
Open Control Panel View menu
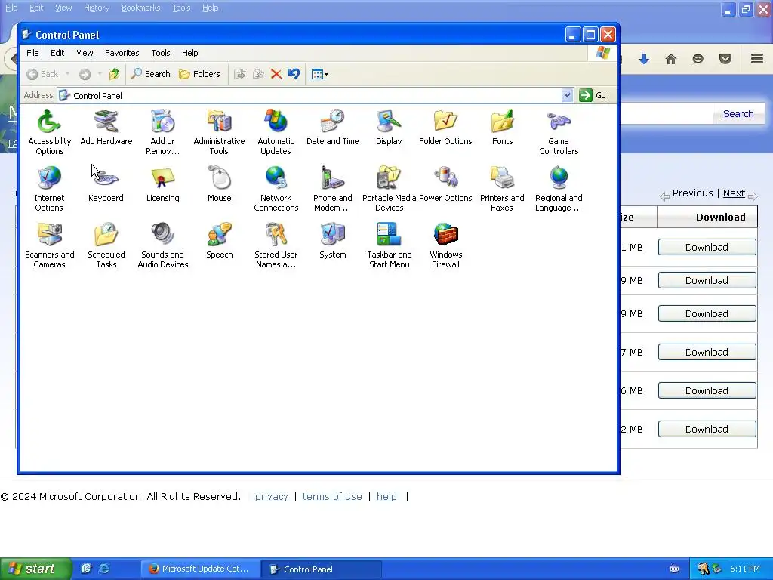pyautogui.click(x=85, y=53)
